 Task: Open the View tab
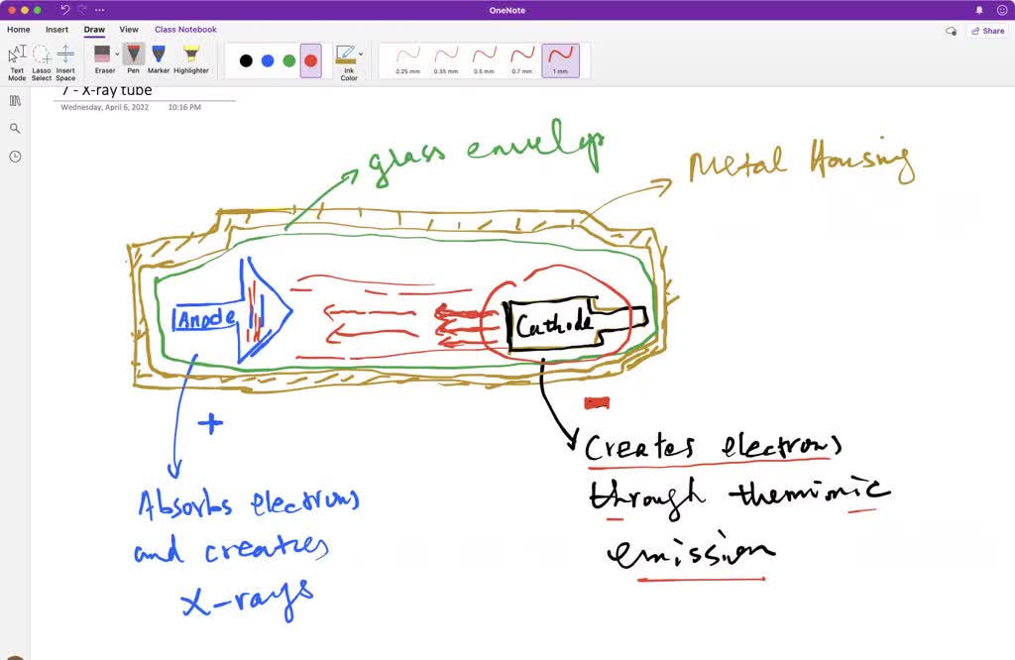(x=129, y=29)
